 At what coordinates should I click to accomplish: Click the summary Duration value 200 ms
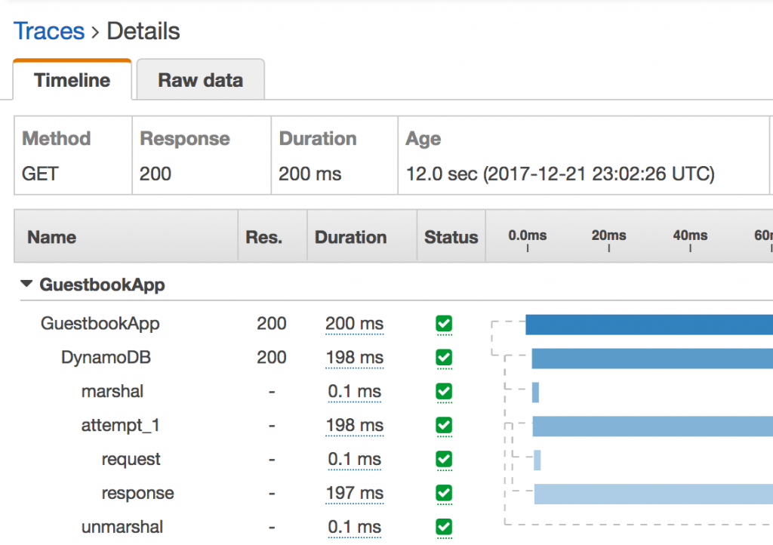coord(310,174)
